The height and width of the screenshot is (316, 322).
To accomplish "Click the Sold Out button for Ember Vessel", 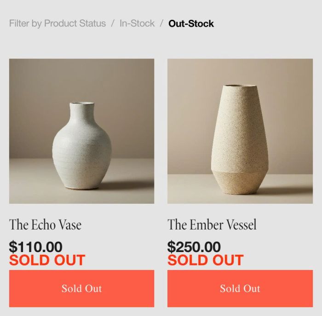I will click(x=240, y=288).
